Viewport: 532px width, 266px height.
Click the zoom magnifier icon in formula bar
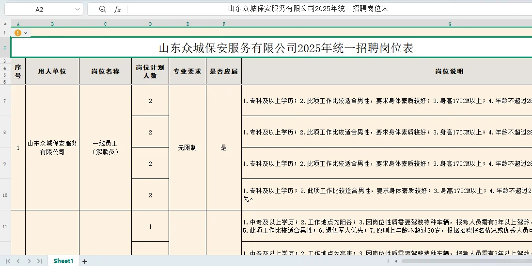coord(102,9)
